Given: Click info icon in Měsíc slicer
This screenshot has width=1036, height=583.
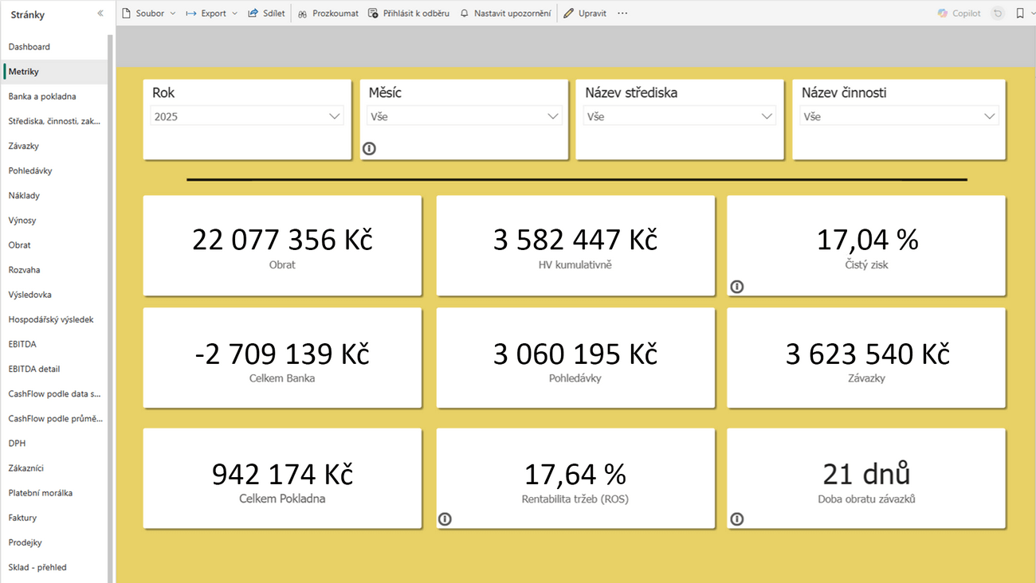Looking at the screenshot, I should click(369, 149).
